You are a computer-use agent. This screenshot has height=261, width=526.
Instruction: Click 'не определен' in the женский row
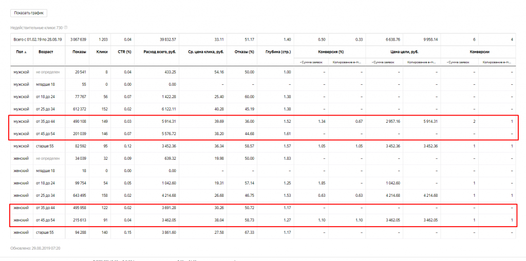coord(48,158)
